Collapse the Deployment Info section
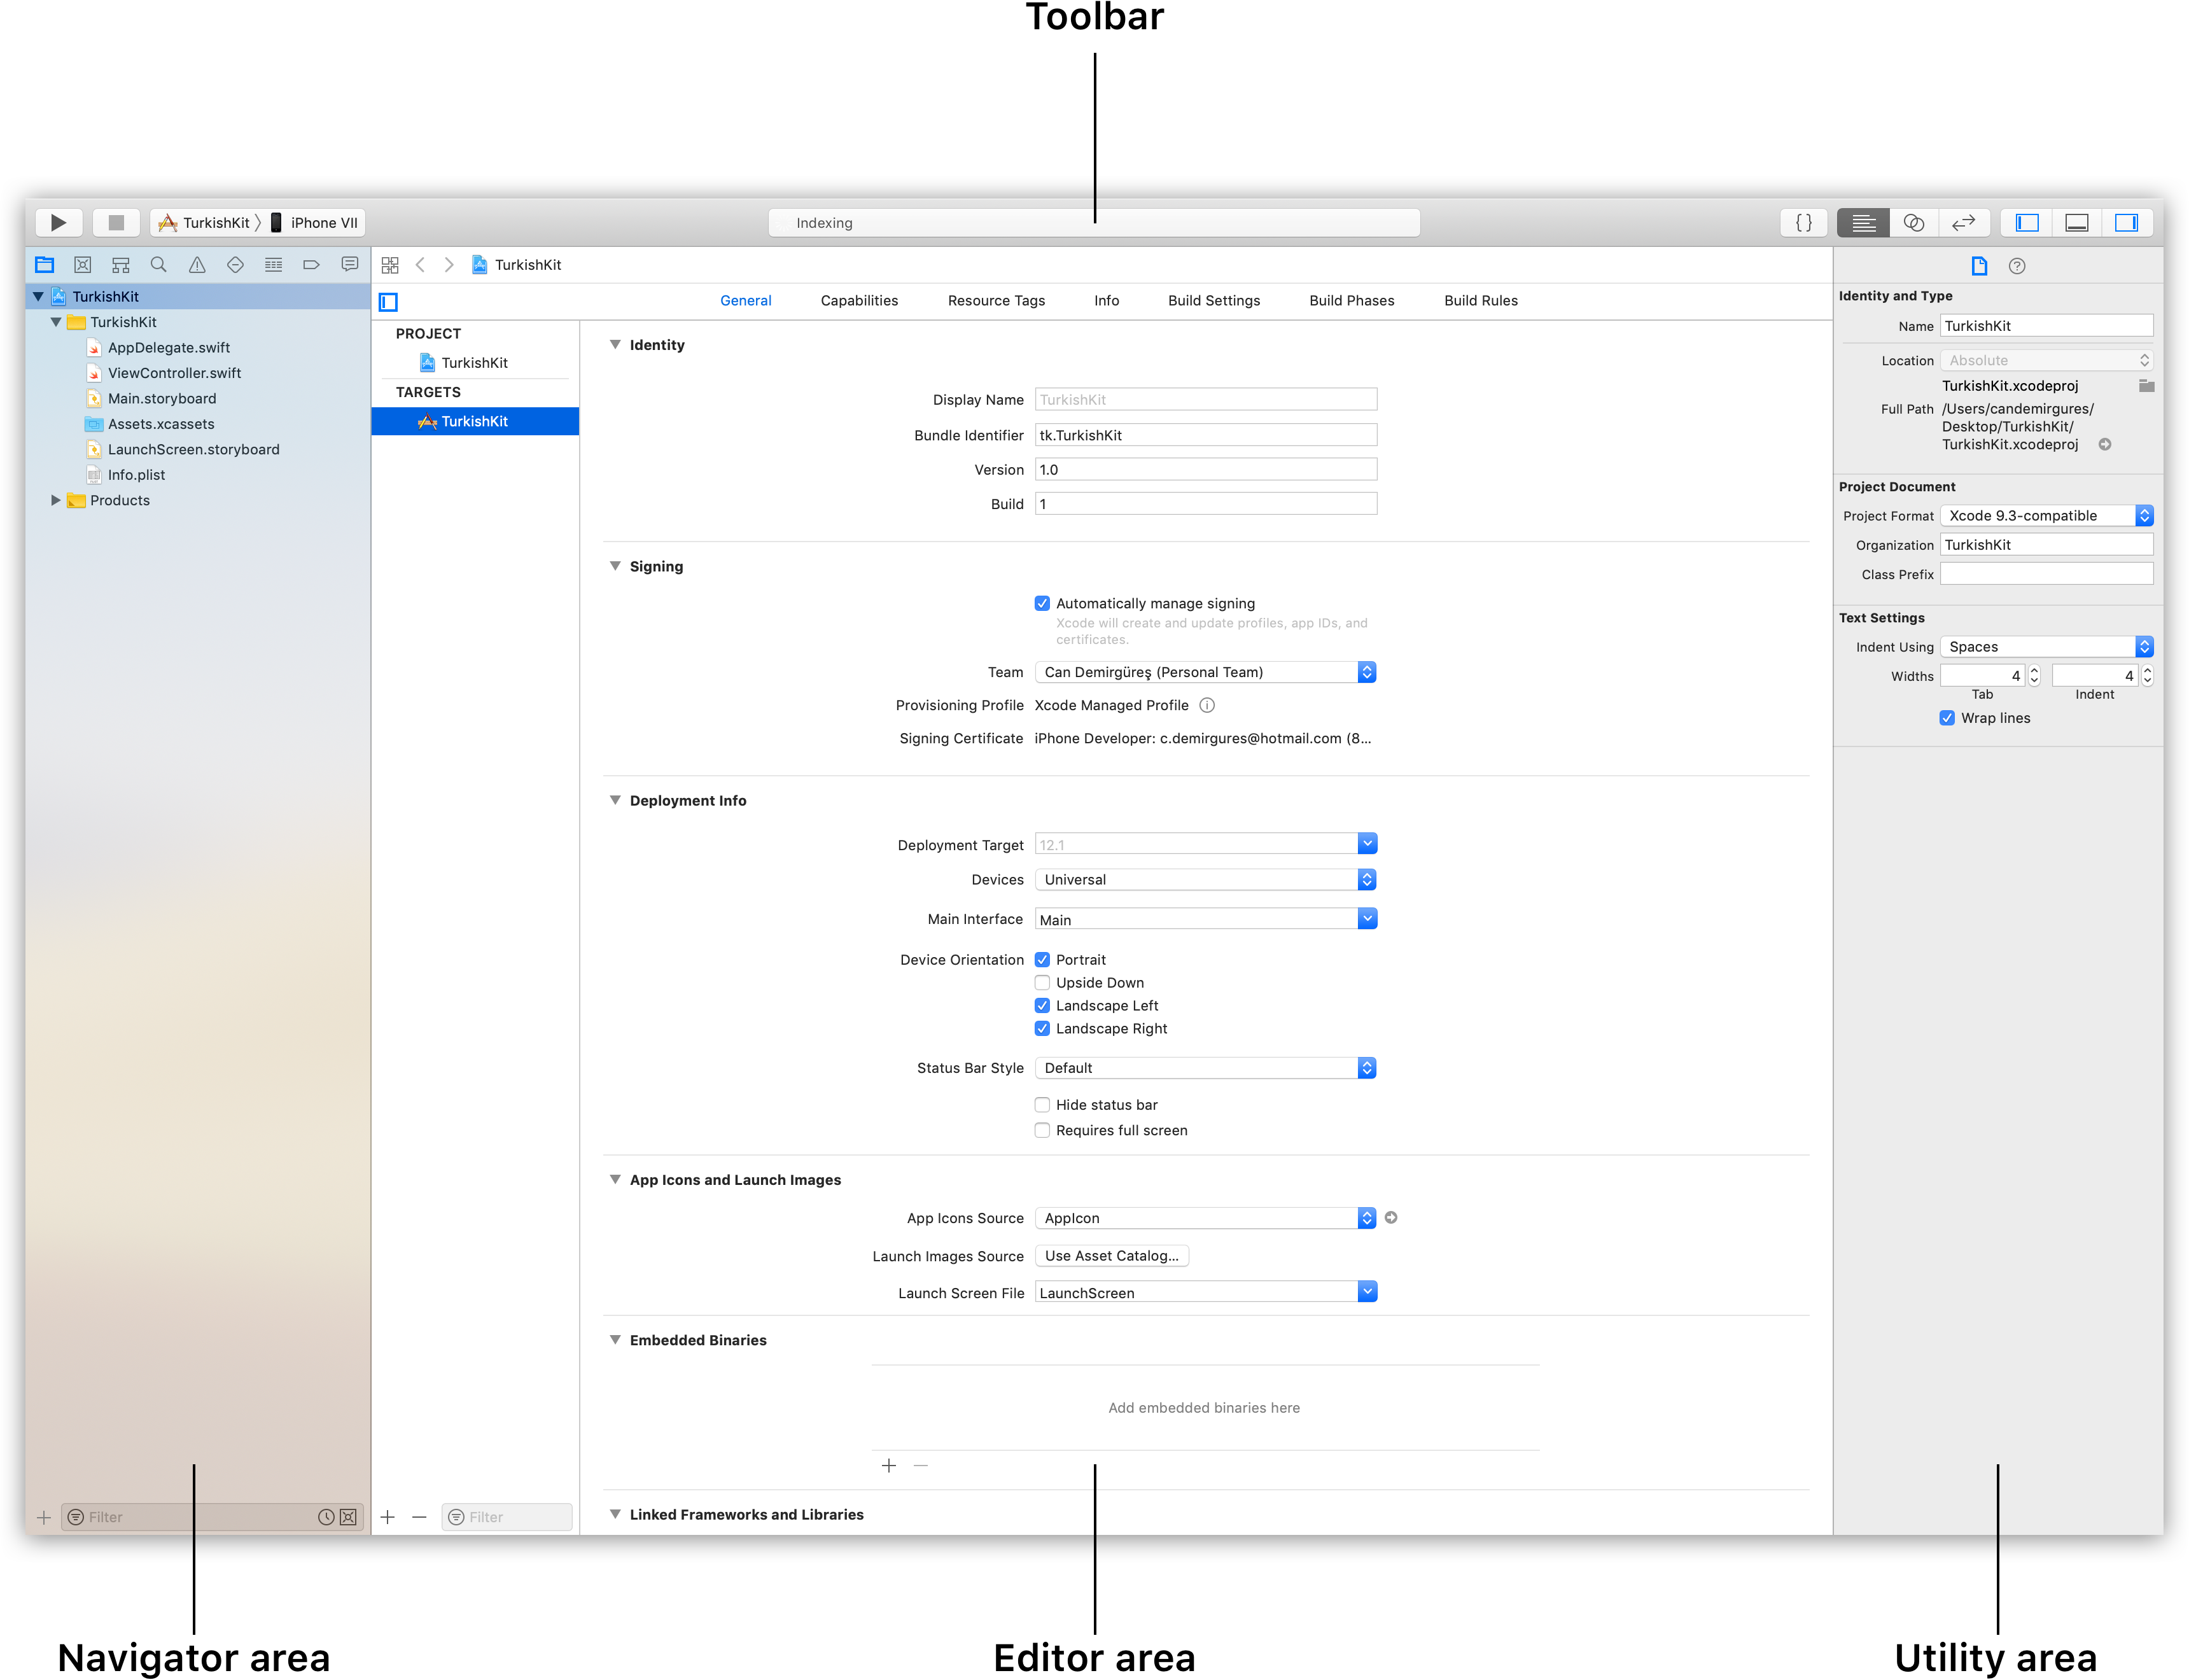The width and height of the screenshot is (2189, 1680). [x=615, y=800]
